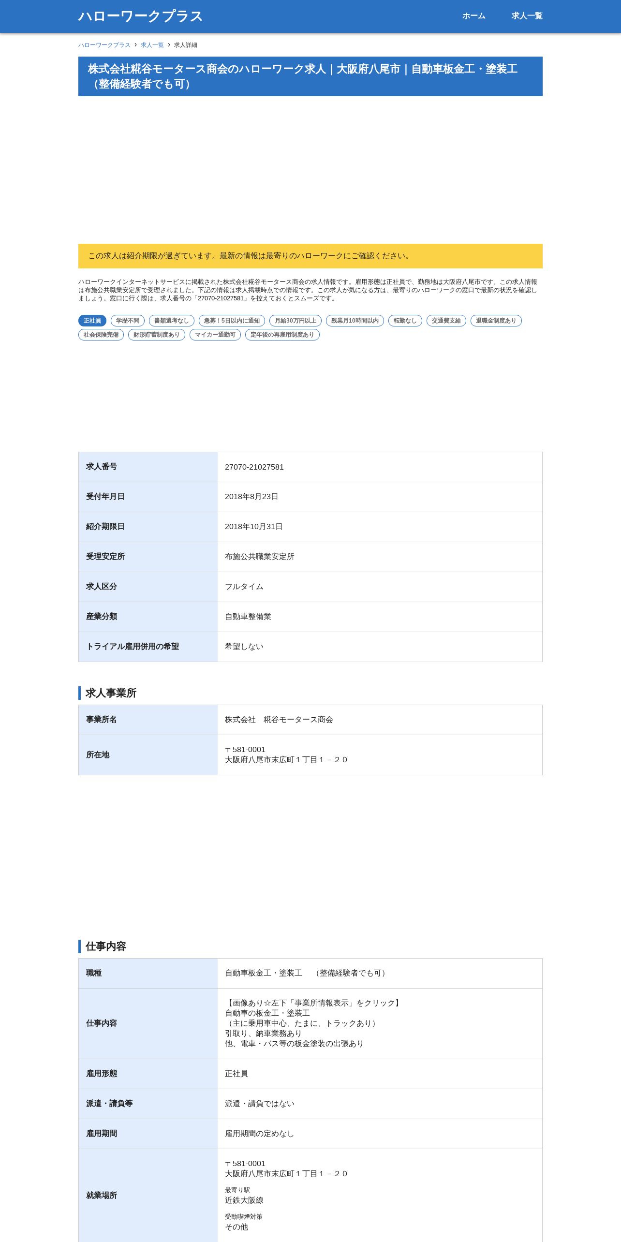Click the ハローワークプラス breadcrumb link
This screenshot has width=621, height=1242.
pyautogui.click(x=104, y=45)
